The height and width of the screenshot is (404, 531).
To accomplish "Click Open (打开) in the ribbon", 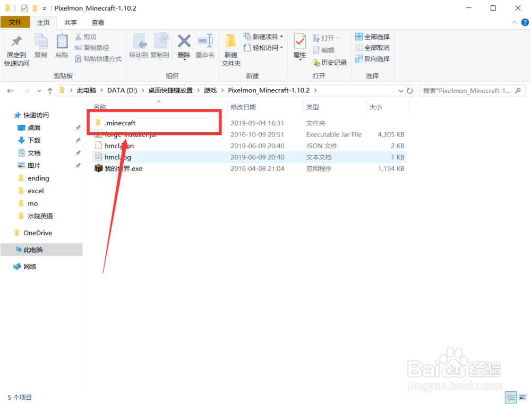I will pyautogui.click(x=326, y=38).
